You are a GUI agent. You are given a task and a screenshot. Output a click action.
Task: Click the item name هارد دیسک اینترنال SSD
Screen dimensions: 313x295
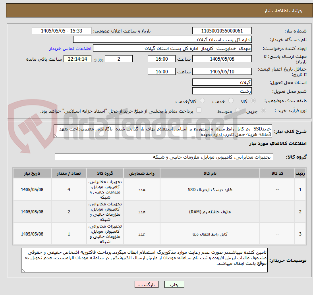pyautogui.click(x=210, y=190)
